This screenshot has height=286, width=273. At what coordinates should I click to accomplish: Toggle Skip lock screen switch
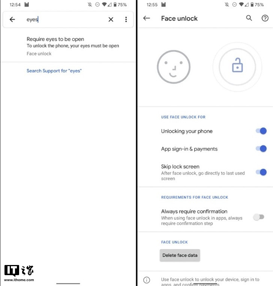tap(261, 172)
